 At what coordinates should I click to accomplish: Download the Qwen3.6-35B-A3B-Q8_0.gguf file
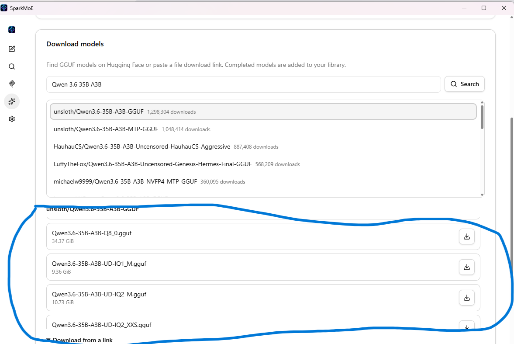[x=467, y=236]
